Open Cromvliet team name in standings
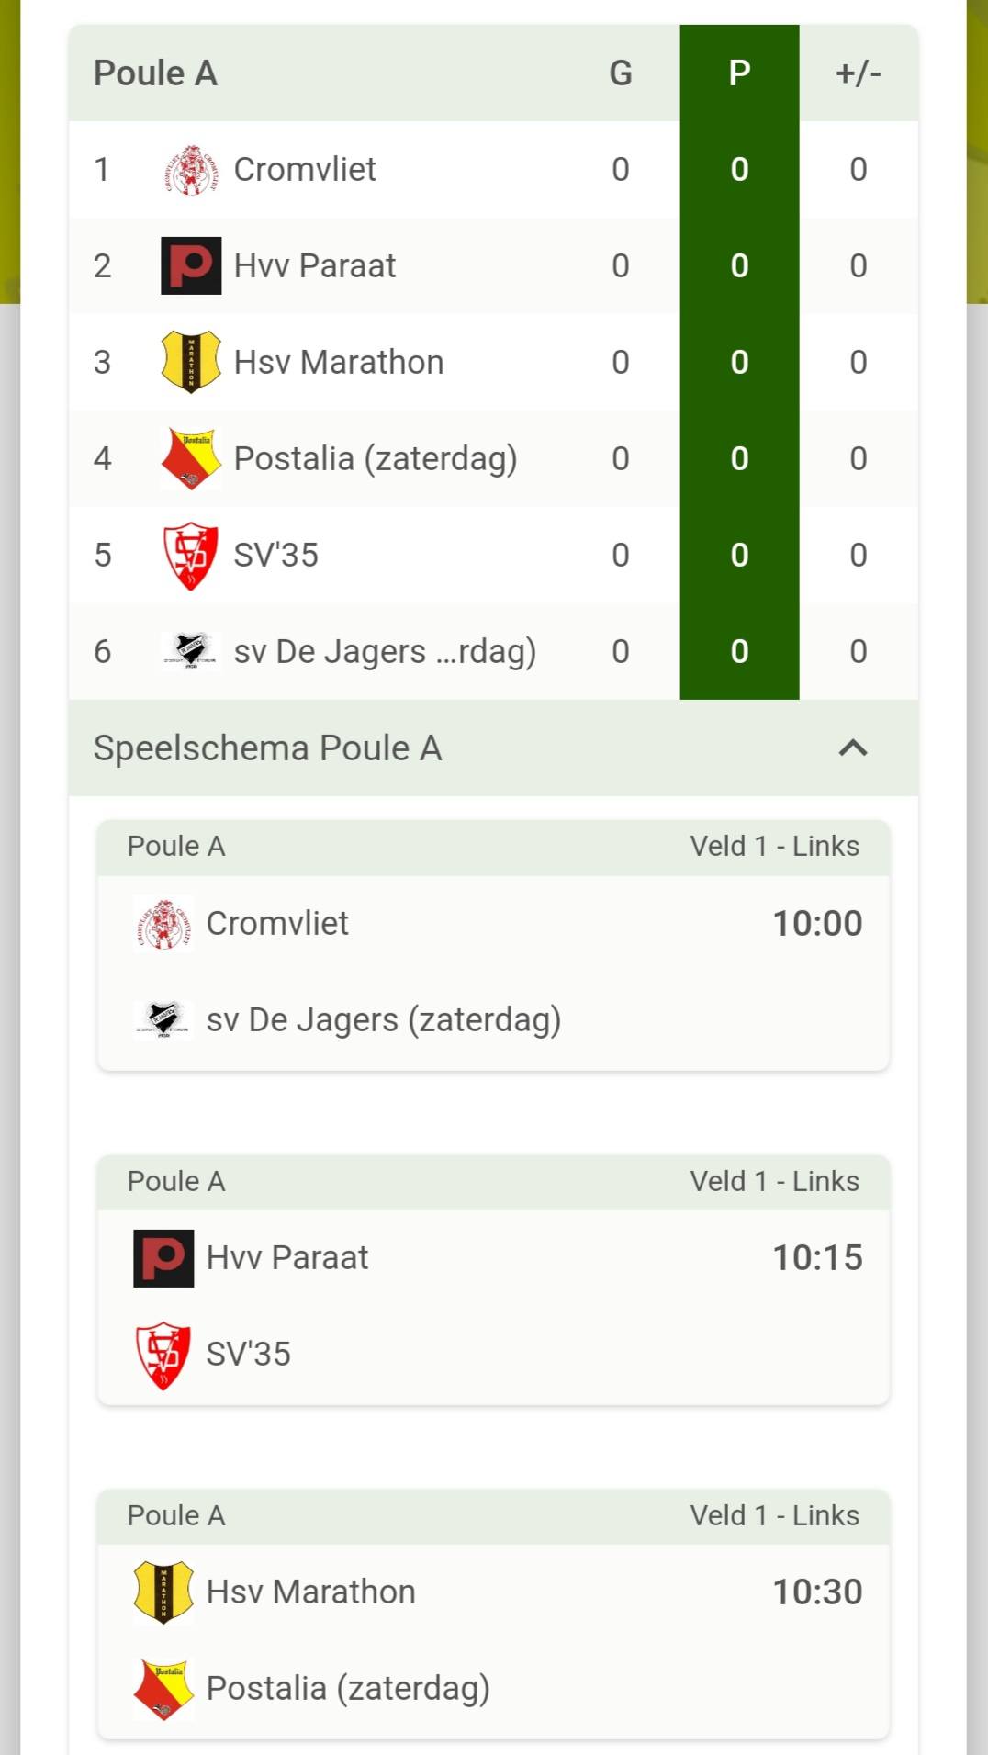 305,170
